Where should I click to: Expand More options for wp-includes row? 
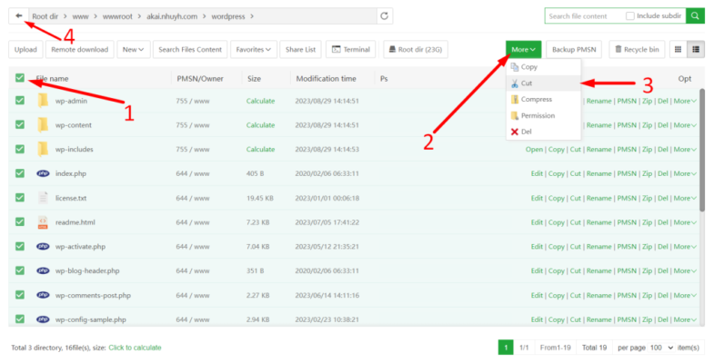point(685,149)
